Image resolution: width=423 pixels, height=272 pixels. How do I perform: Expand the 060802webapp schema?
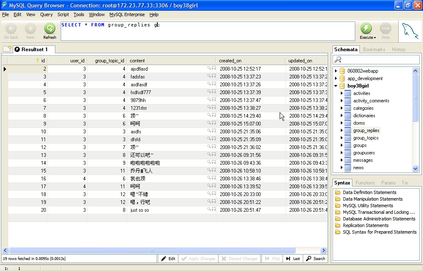click(336, 71)
